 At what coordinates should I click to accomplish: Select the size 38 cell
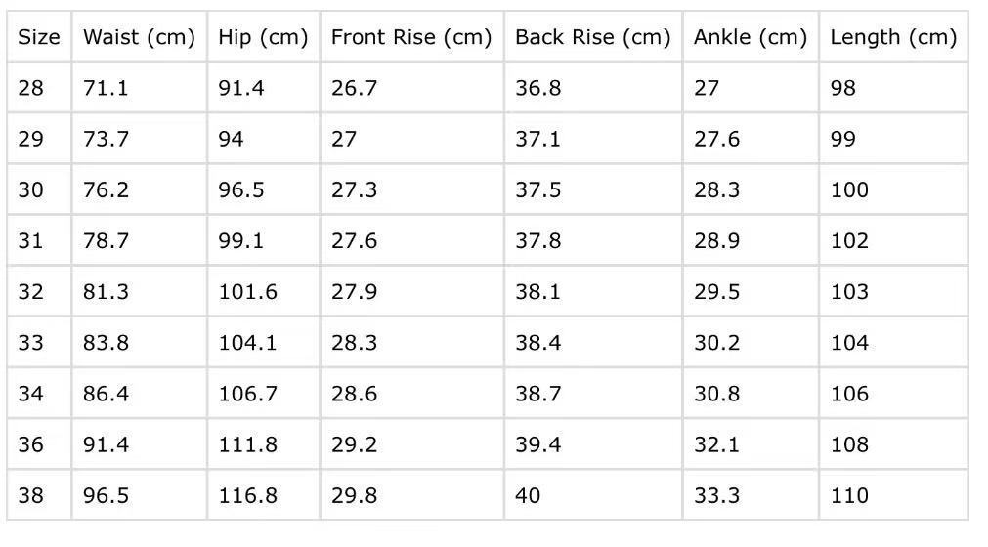click(31, 495)
